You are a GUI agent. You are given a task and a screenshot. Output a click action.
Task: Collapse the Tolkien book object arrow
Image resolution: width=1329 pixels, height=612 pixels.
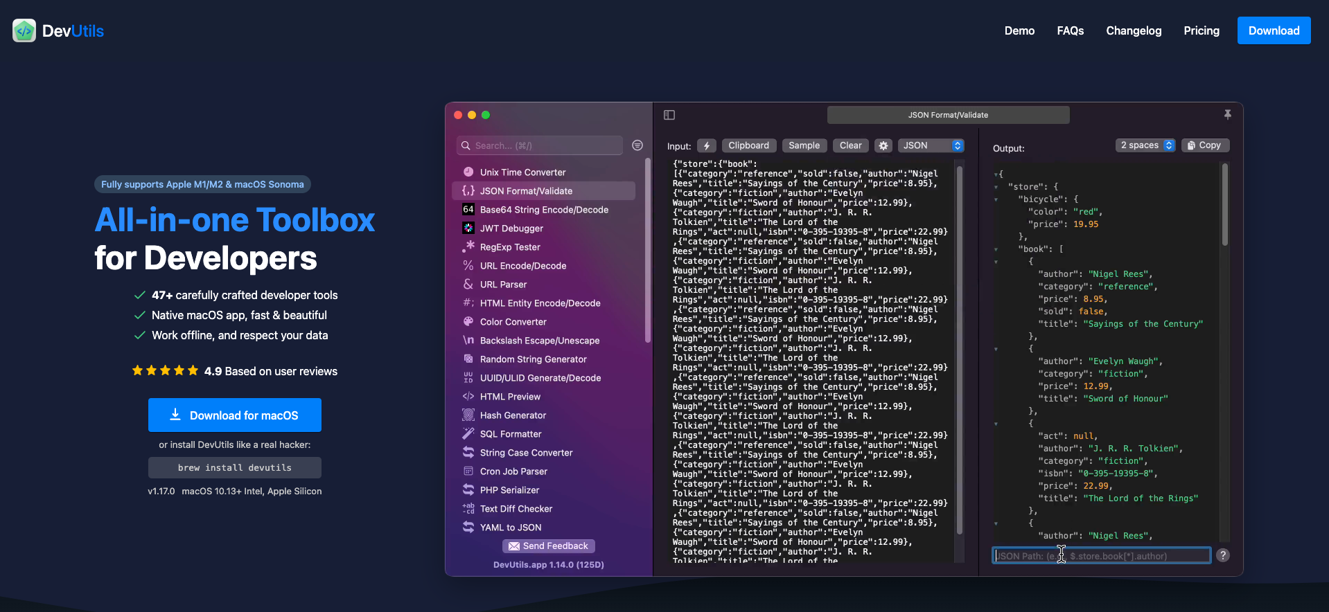996,424
